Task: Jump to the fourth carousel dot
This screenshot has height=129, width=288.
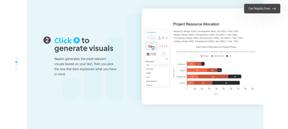Action: (x=16, y=69)
